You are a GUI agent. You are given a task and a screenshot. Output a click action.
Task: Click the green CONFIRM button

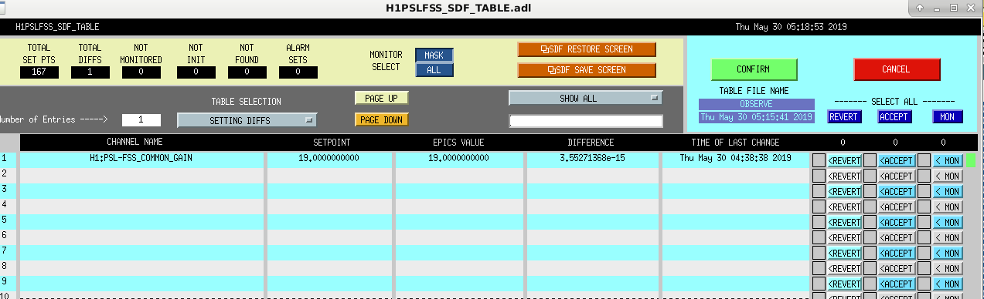point(754,69)
